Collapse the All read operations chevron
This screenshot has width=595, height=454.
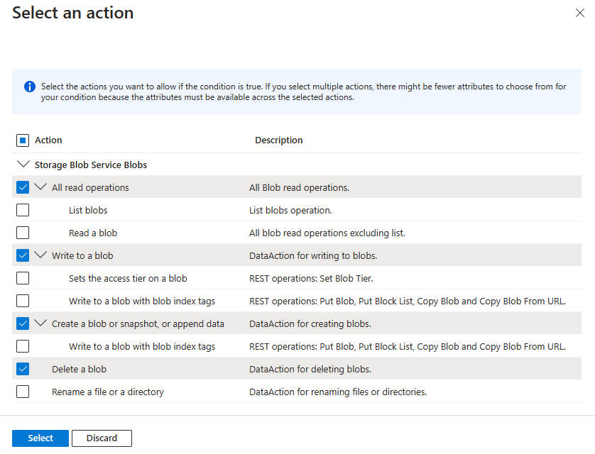(x=40, y=187)
